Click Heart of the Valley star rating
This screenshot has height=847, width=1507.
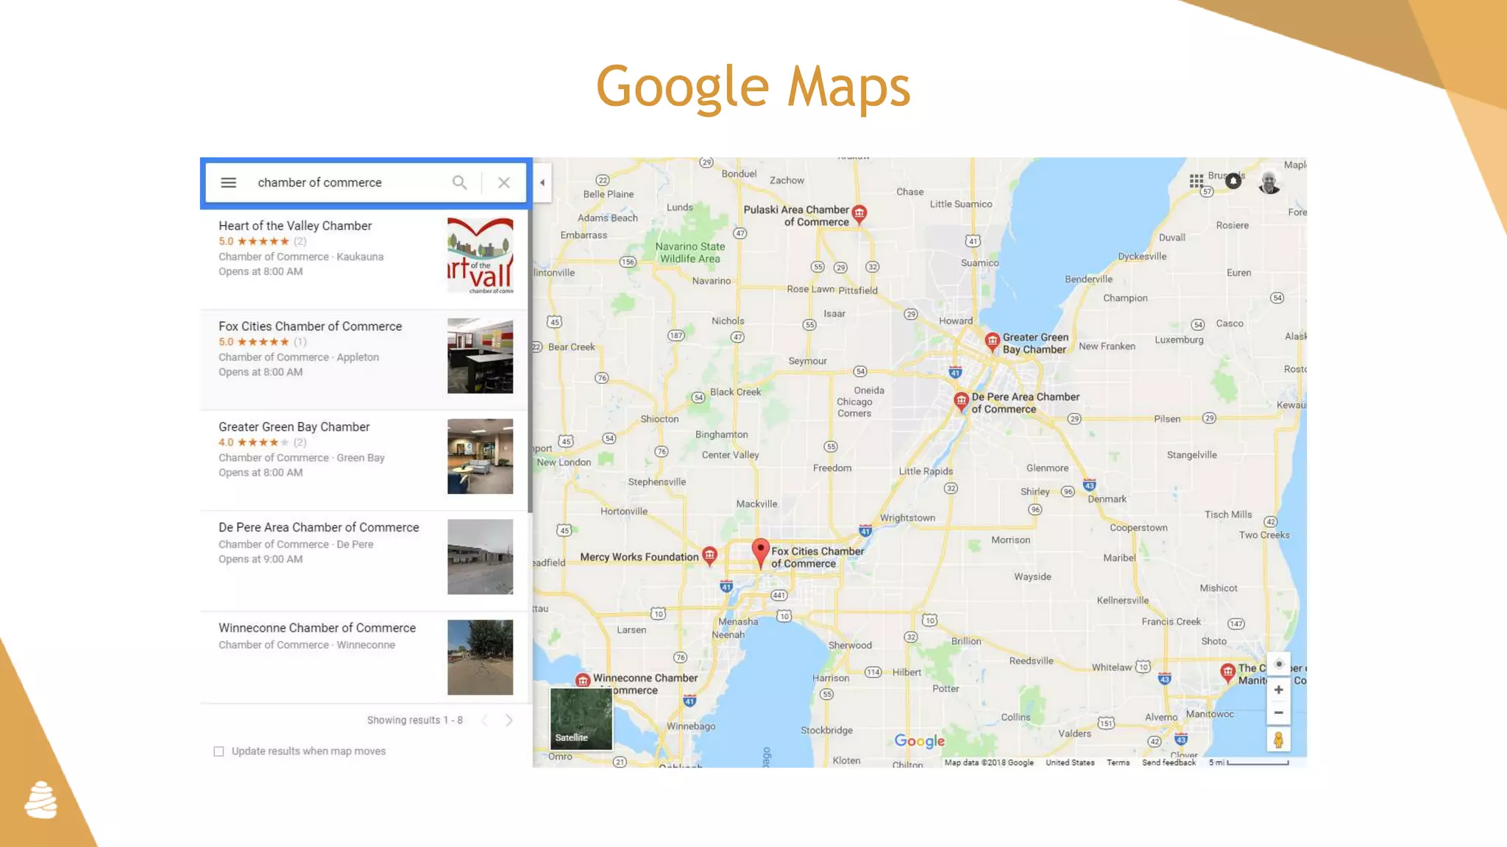click(263, 241)
